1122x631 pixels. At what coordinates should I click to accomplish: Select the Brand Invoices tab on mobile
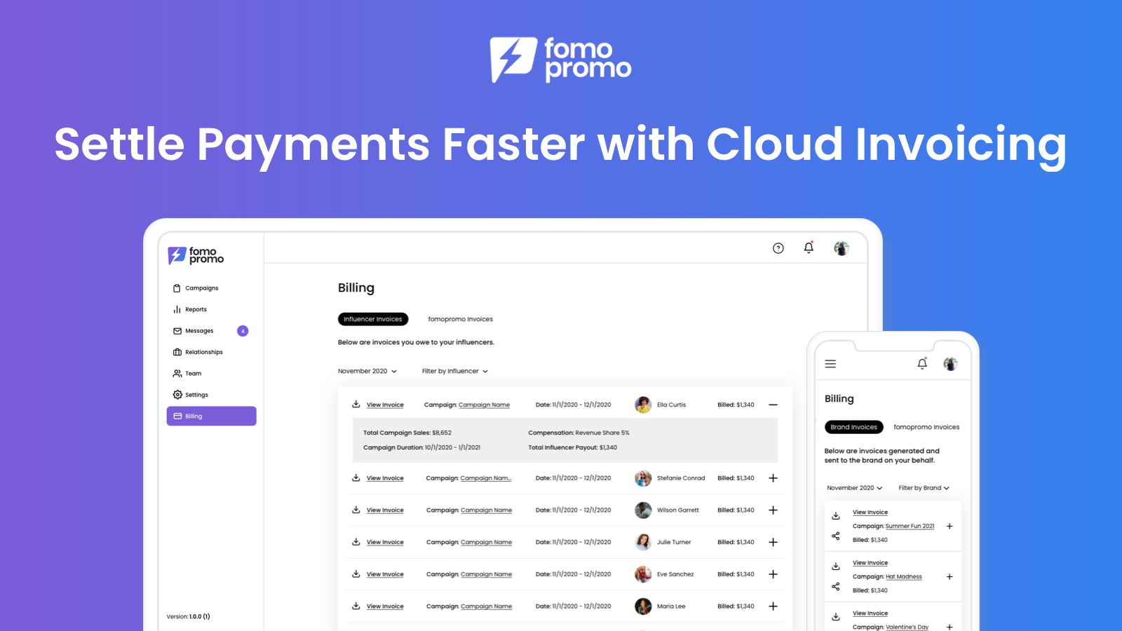(x=853, y=427)
